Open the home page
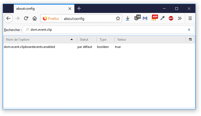This screenshot has width=201, height=116. tap(35, 18)
